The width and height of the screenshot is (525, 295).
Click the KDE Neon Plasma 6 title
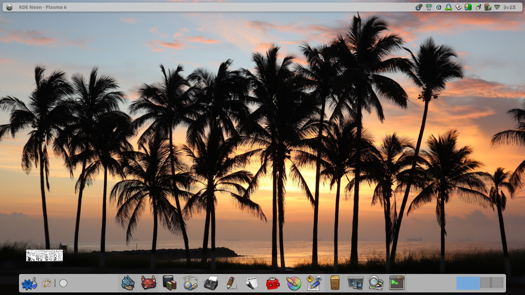43,7
